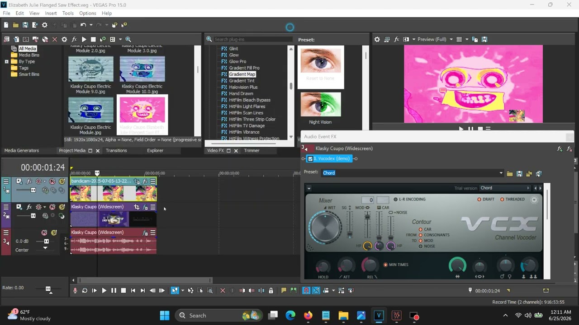Image resolution: width=579 pixels, height=325 pixels.
Task: Open the Project Properties gear in the main toolbar
Action: pos(44,25)
